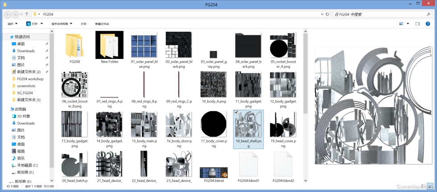Click pin icon next to 桌面

(47, 44)
